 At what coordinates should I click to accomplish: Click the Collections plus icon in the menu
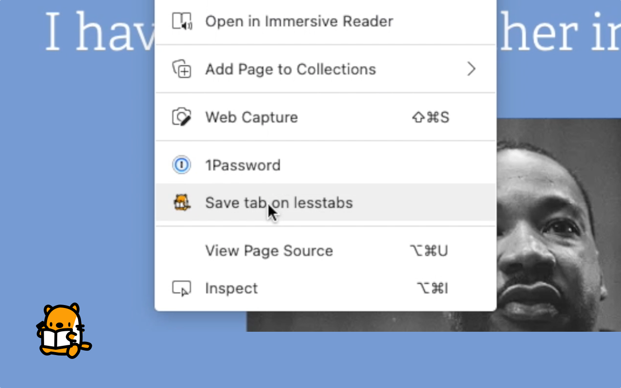tap(182, 69)
